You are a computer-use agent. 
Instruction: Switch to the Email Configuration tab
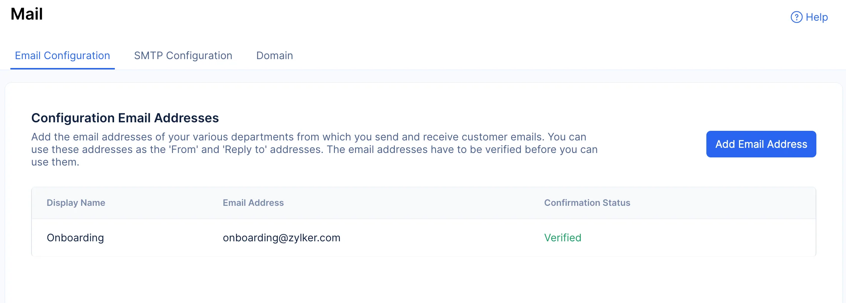point(62,55)
